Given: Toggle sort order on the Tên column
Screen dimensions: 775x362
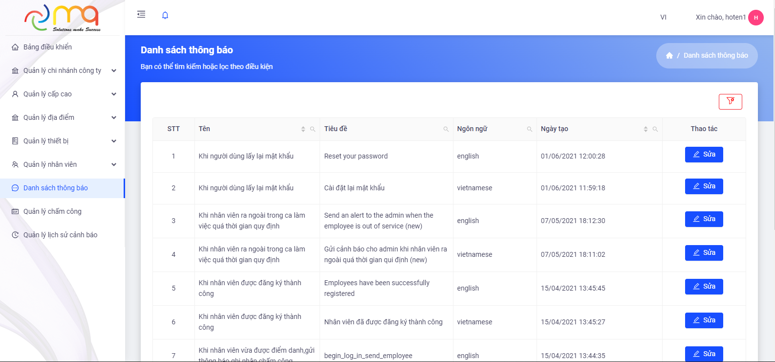Looking at the screenshot, I should click(x=303, y=129).
